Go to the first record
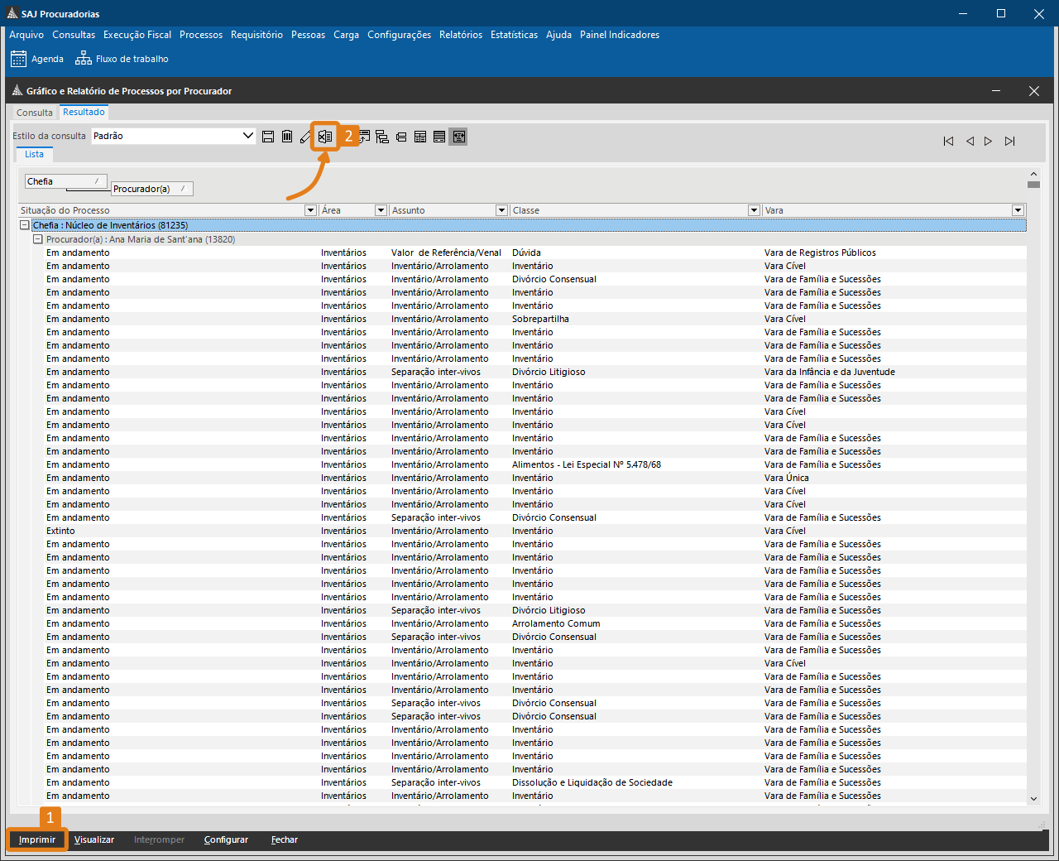1059x861 pixels. [x=948, y=142]
